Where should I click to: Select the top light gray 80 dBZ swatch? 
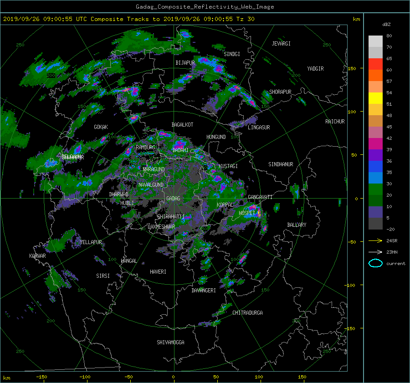(x=375, y=41)
